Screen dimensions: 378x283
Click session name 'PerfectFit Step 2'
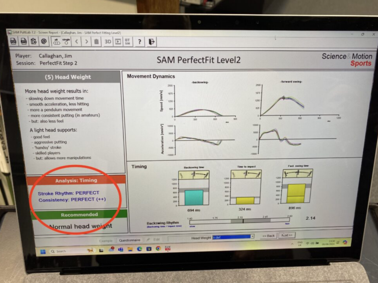[58, 63]
